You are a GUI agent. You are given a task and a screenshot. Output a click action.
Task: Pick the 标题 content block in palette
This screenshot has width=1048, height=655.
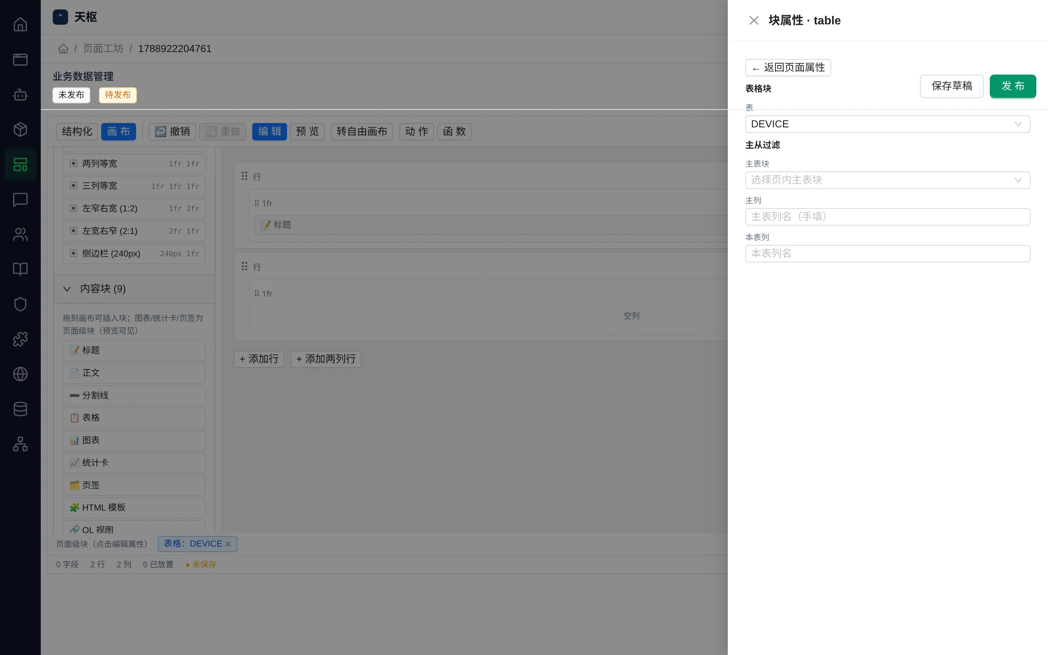coord(134,350)
